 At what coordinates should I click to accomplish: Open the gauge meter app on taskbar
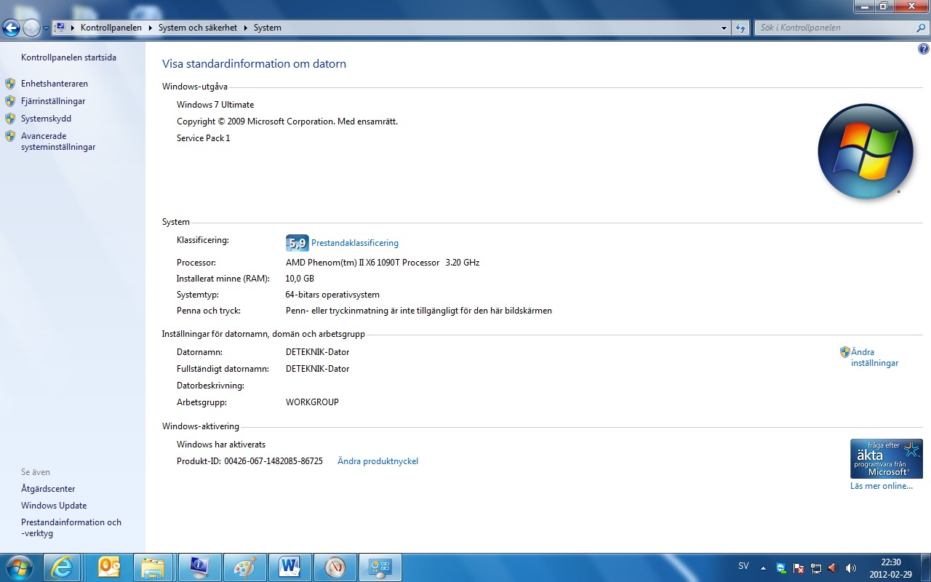point(335,567)
